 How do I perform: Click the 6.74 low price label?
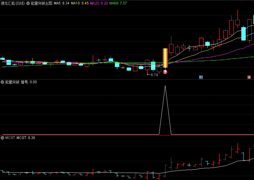154,75
